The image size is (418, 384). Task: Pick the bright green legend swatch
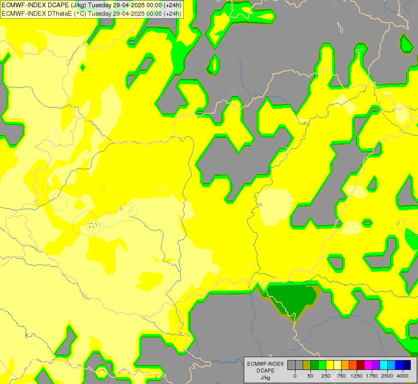point(322,365)
